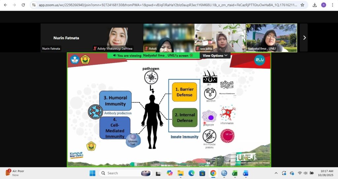338x179 pixels.
Task: Reload the Zoom meeting page
Action: click(x=23, y=5)
